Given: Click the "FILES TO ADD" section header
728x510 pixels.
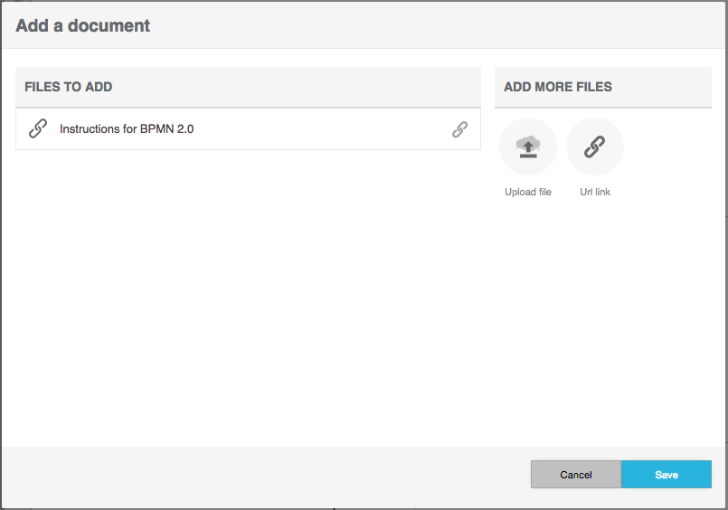Looking at the screenshot, I should tap(69, 87).
